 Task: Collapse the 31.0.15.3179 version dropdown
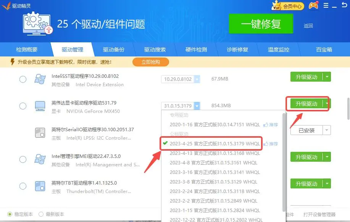(x=197, y=106)
